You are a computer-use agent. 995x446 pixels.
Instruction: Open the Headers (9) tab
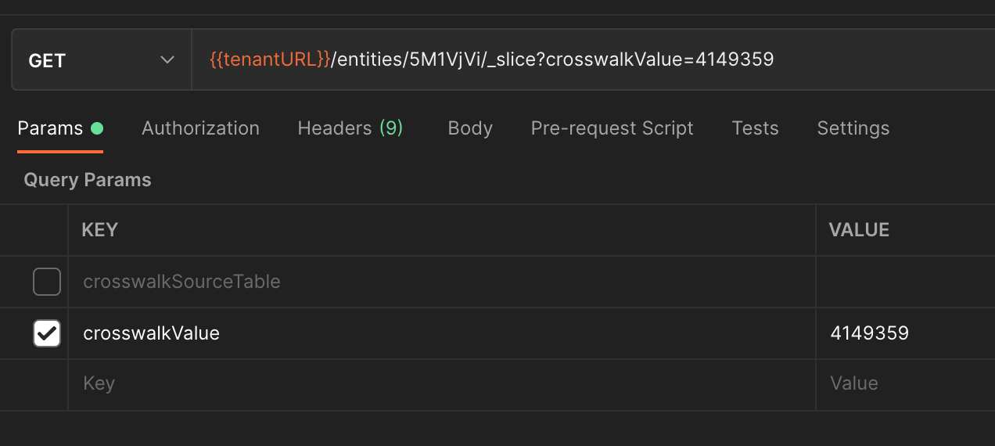pyautogui.click(x=350, y=128)
